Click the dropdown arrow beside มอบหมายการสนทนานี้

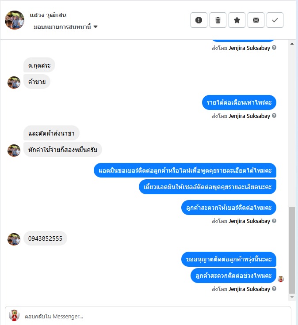[x=96, y=27]
